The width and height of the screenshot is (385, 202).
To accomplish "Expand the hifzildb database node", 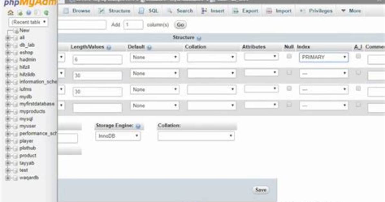I will (x=8, y=75).
